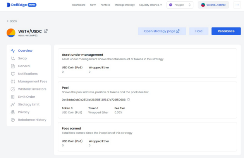Click the Token 1 label
This screenshot has width=244, height=158.
click(x=93, y=108)
